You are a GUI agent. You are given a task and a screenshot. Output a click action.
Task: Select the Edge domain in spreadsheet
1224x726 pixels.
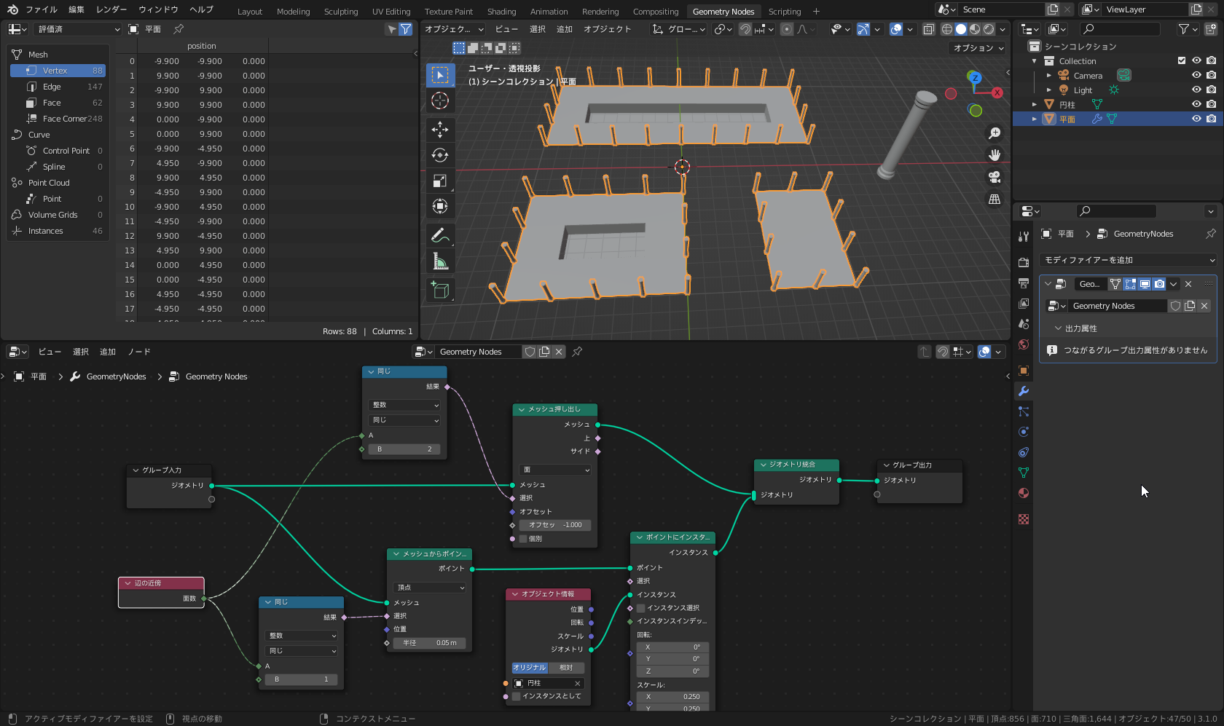pos(58,87)
